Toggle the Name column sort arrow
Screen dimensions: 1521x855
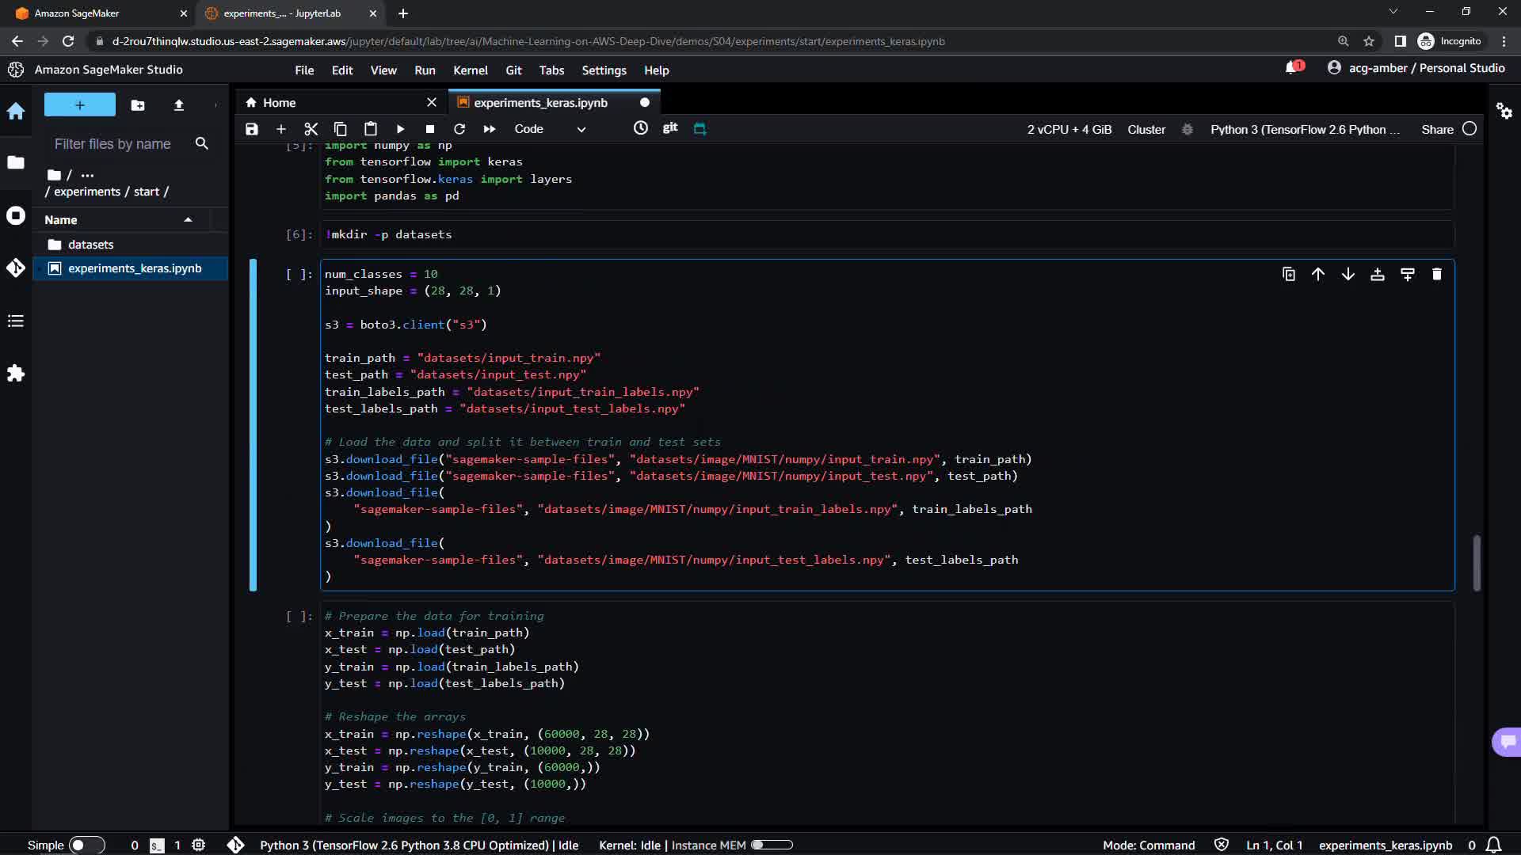pos(188,220)
